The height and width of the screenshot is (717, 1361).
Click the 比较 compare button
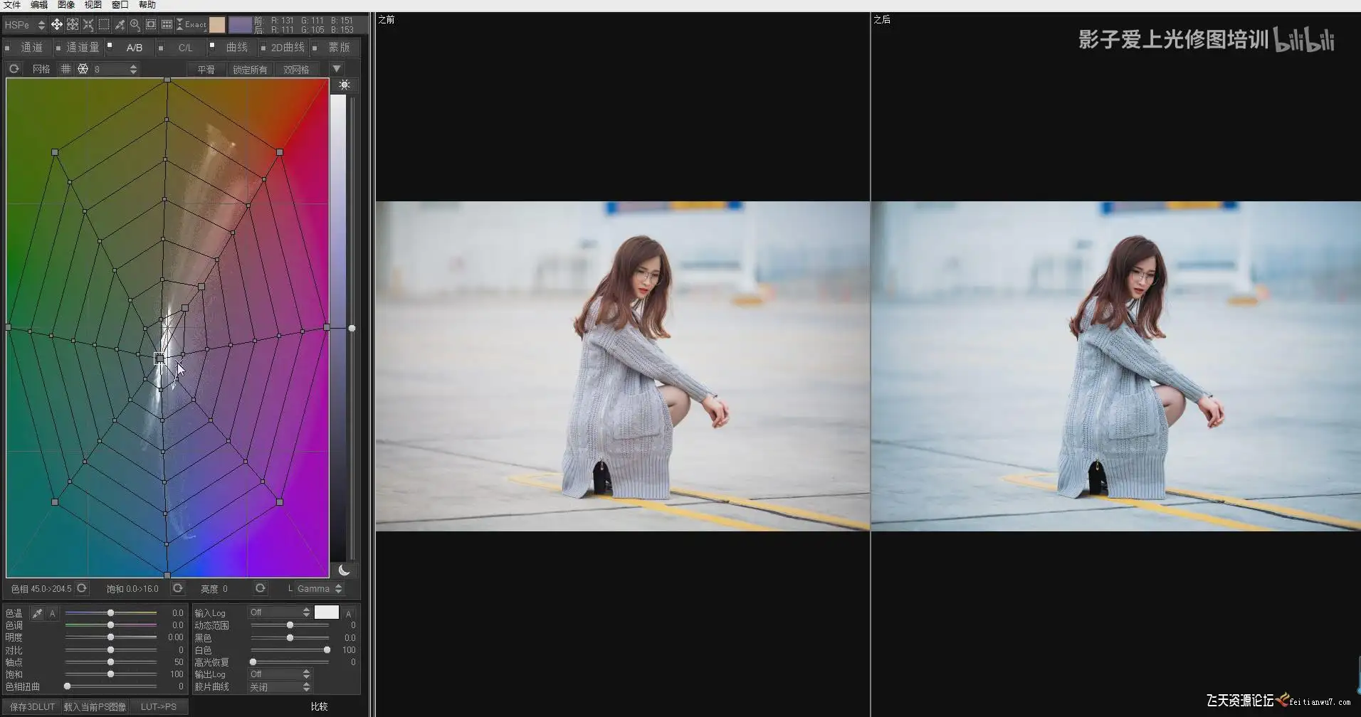(320, 706)
